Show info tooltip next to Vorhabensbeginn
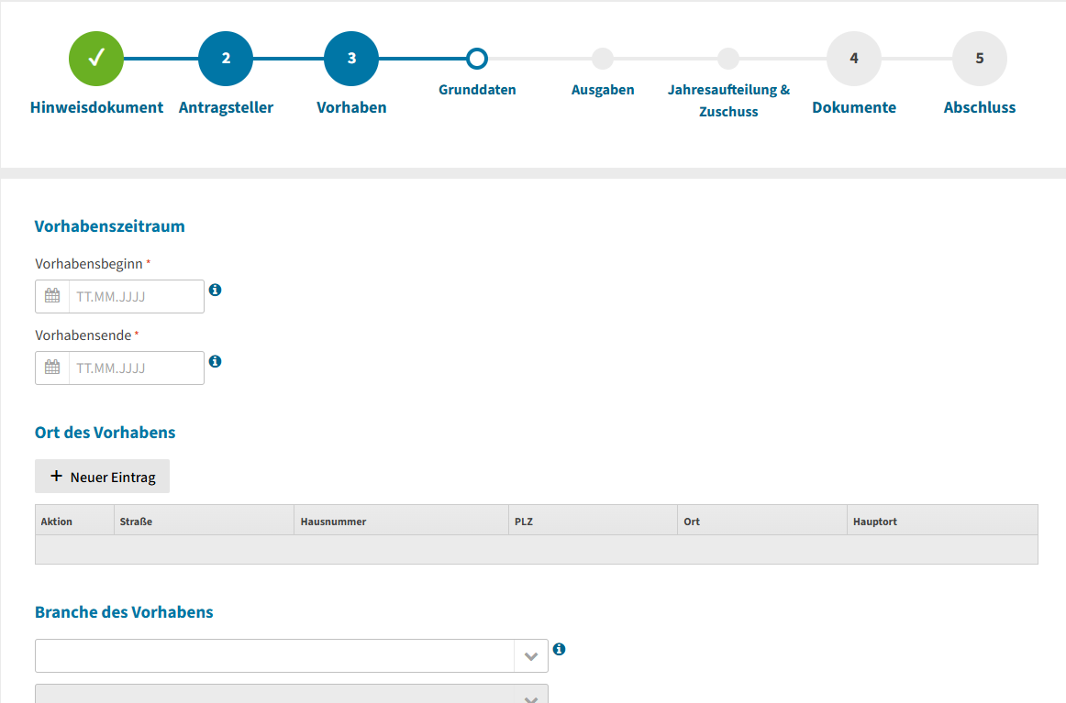 click(215, 290)
